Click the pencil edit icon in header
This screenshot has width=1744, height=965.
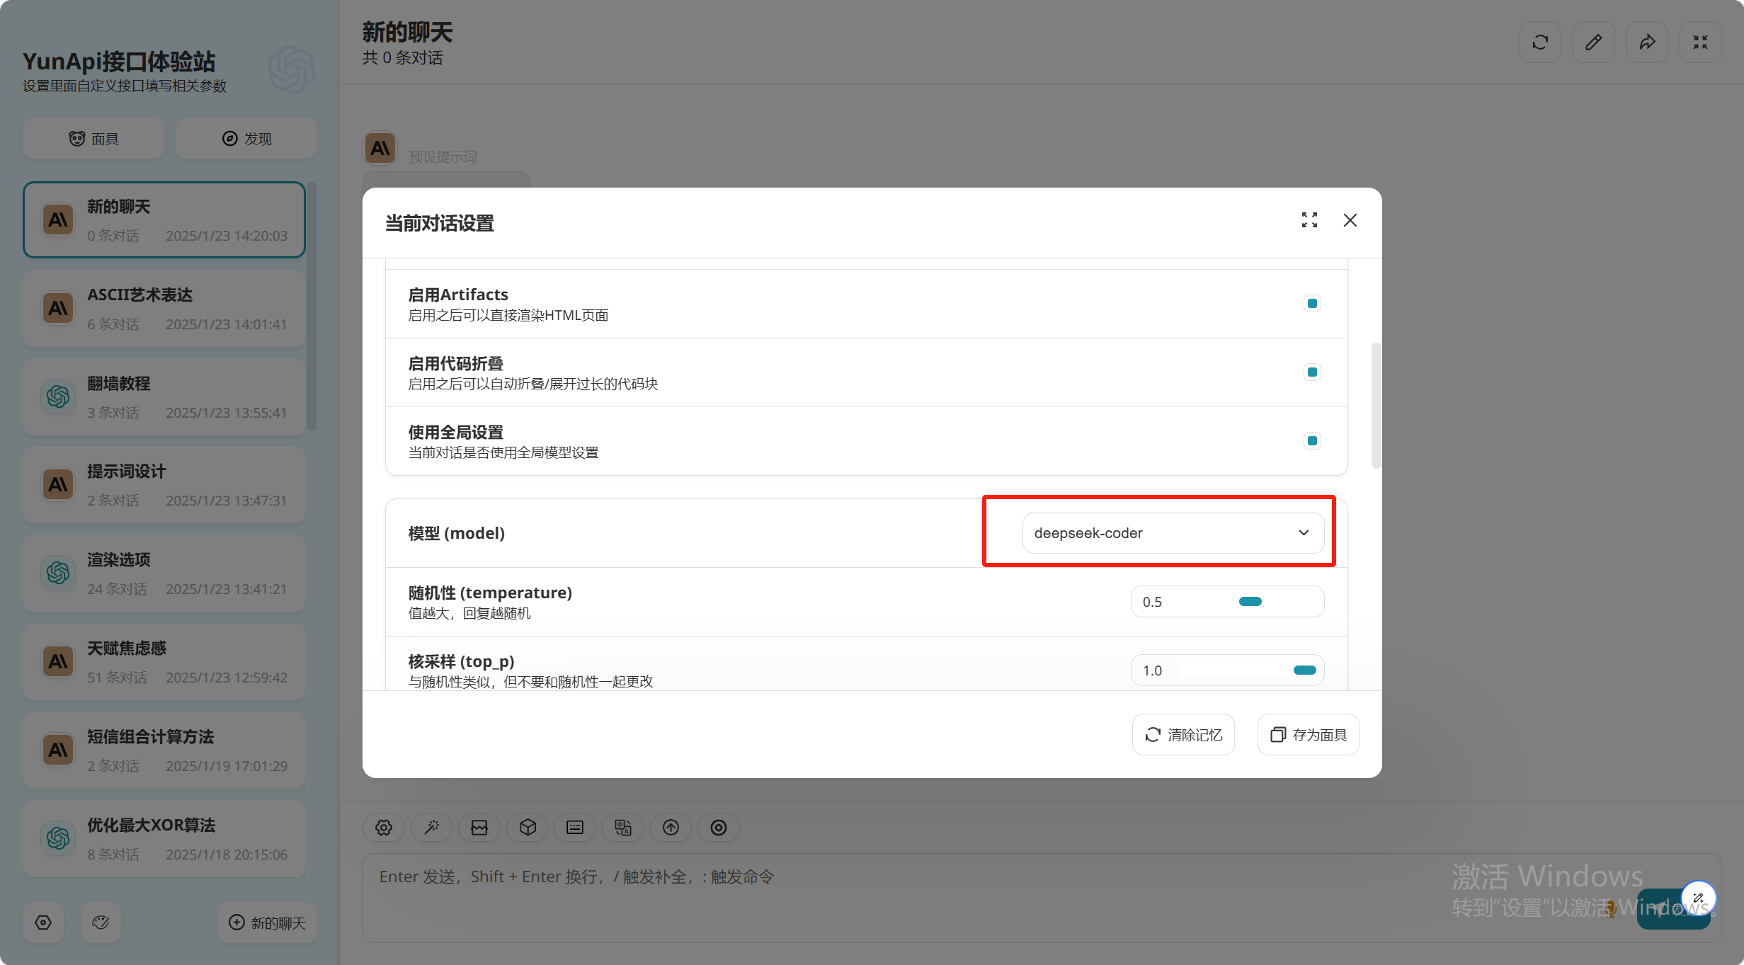tap(1593, 42)
